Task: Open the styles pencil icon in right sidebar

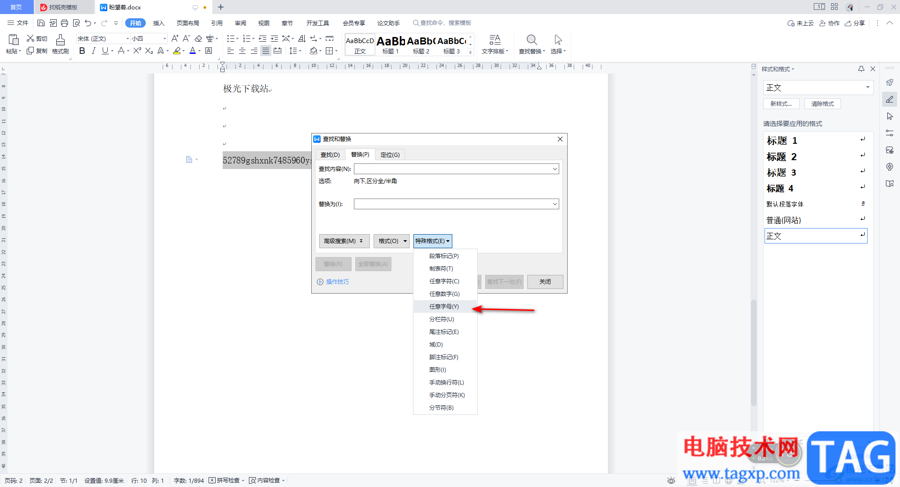Action: (890, 99)
